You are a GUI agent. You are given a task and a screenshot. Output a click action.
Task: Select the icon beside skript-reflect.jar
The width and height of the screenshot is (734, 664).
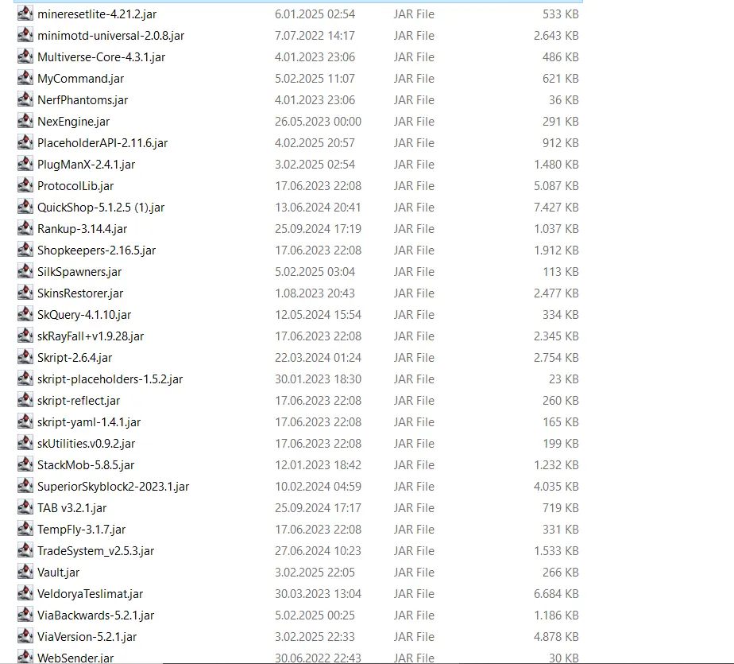[25, 400]
